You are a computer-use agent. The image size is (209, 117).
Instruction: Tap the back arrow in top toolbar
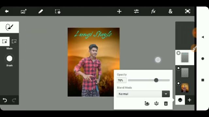[x=7, y=11]
